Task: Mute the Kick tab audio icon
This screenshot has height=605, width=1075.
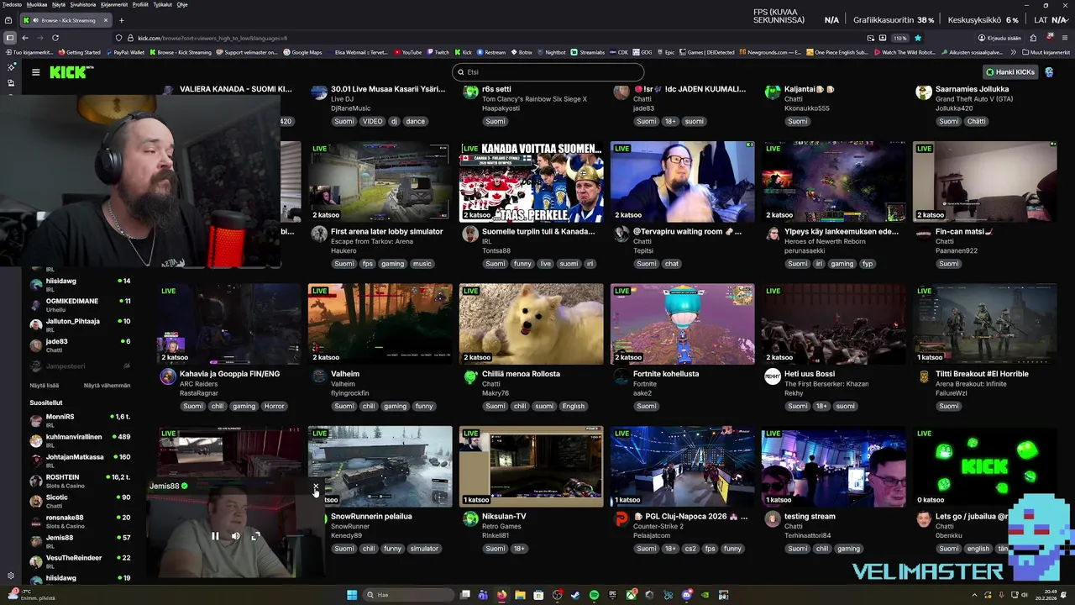Action: (x=34, y=20)
